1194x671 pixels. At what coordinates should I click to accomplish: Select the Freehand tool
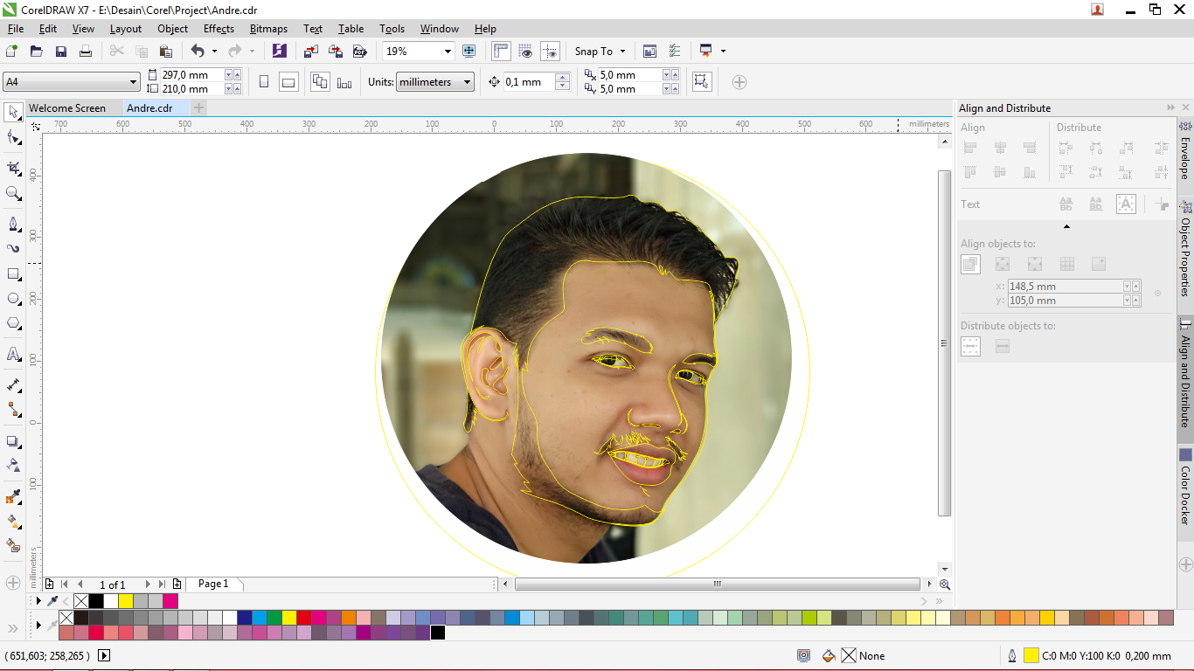click(13, 224)
